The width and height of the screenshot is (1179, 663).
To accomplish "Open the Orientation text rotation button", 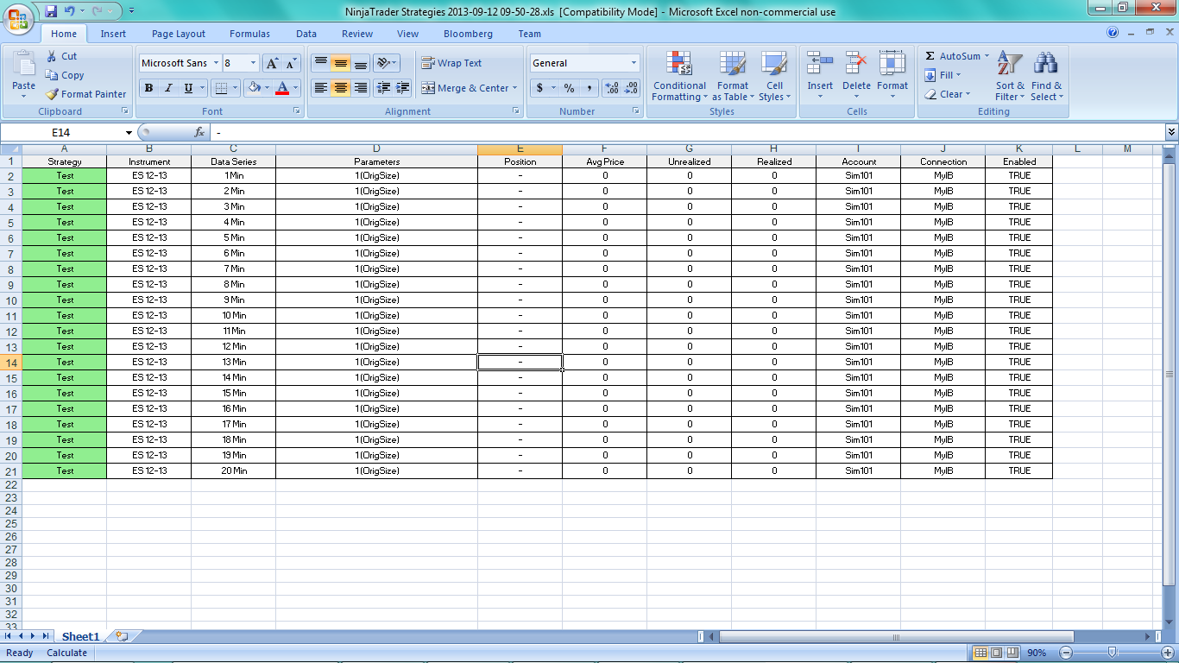I will [x=385, y=63].
